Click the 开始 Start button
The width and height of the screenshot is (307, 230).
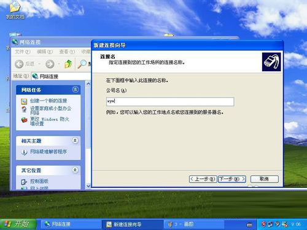click(x=18, y=224)
